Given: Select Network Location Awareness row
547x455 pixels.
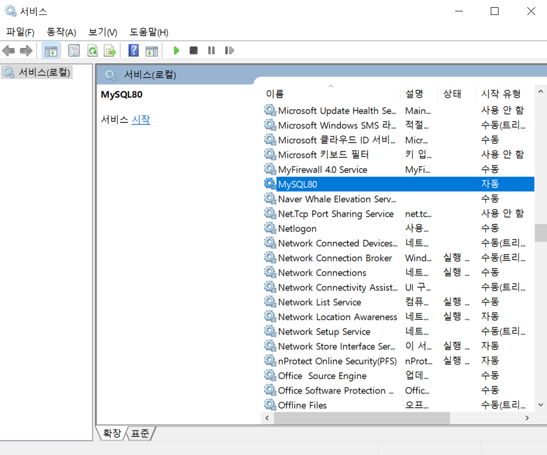Looking at the screenshot, I should click(398, 317).
